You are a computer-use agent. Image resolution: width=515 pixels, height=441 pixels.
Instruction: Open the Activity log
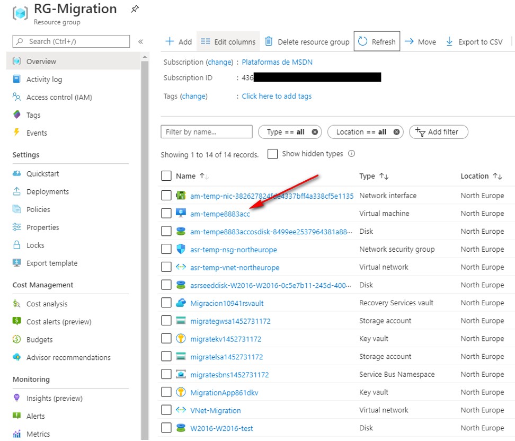click(x=44, y=79)
